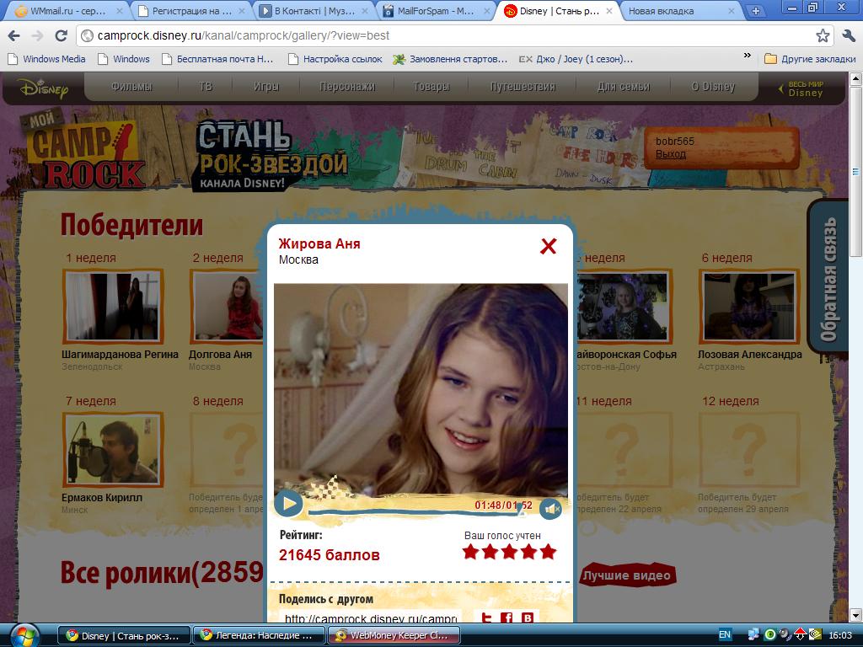Switch to Новая вкладка tab
The width and height of the screenshot is (863, 647).
[681, 10]
